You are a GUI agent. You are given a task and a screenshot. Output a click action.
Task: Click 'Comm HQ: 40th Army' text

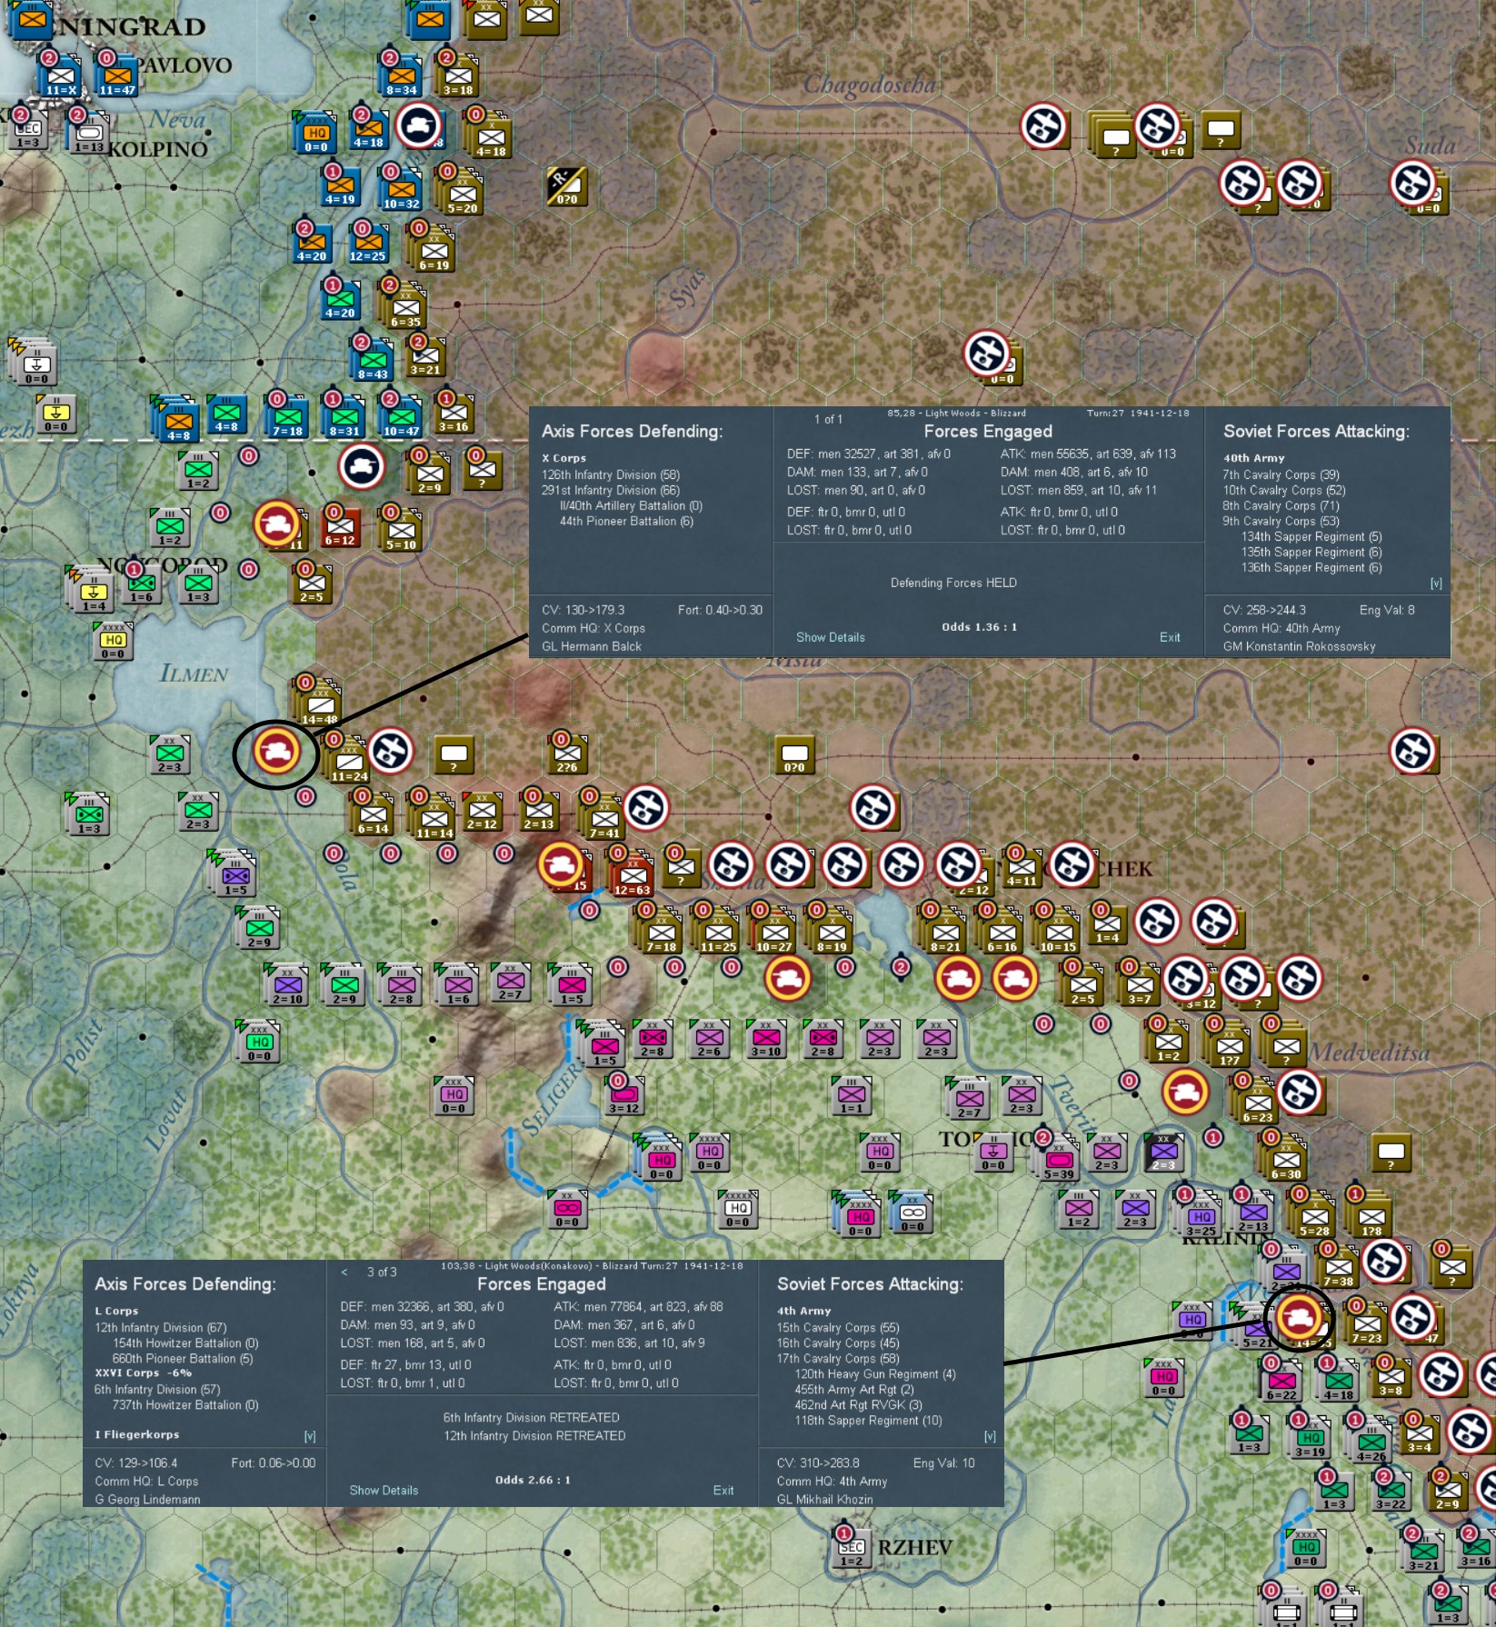pos(1282,628)
